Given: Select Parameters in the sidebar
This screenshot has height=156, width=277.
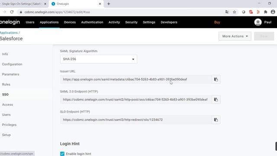Looking at the screenshot, I should click(x=10, y=74).
